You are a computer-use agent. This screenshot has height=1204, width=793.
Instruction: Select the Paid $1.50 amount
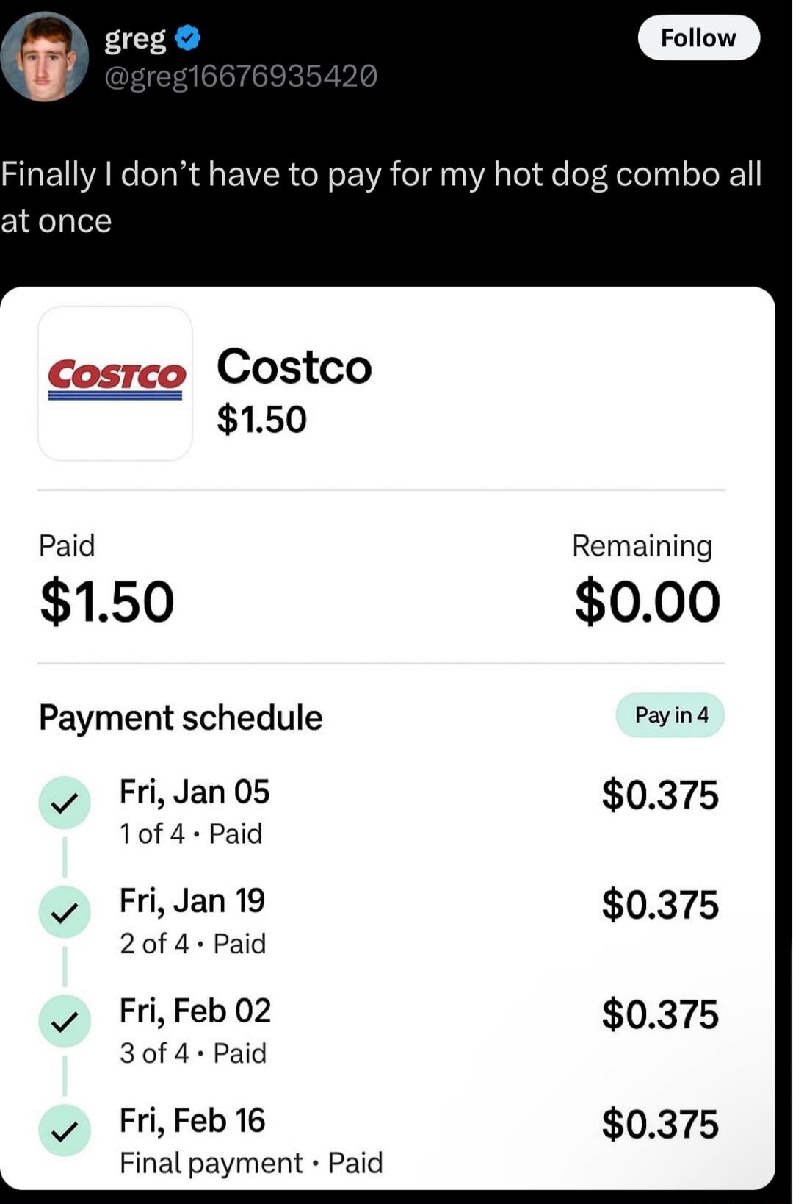(107, 601)
